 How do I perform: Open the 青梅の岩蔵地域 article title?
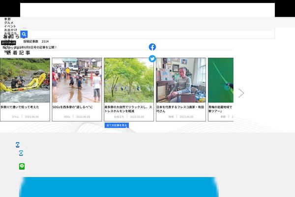[220, 109]
